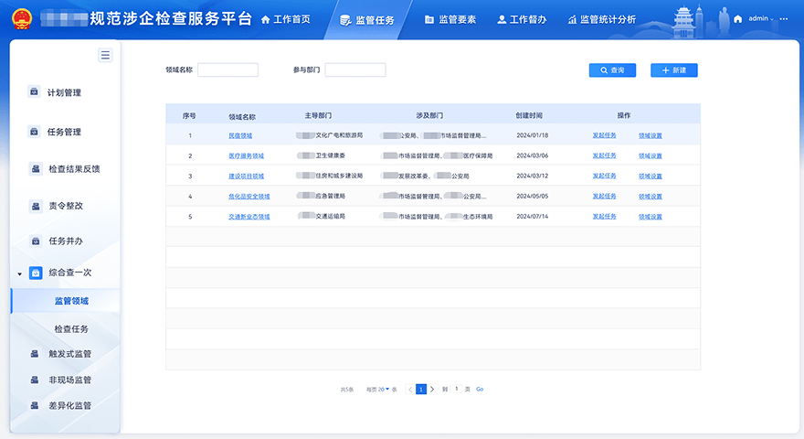The width and height of the screenshot is (804, 439).
Task: Click the 创建时间 column header
Action: click(x=529, y=115)
